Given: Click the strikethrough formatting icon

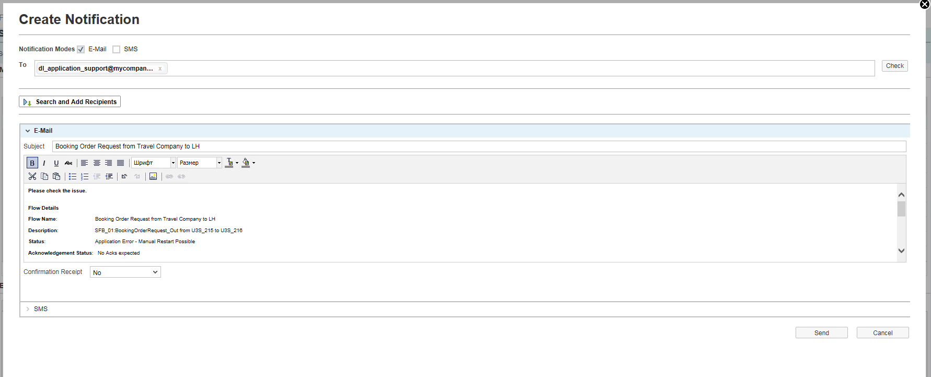Looking at the screenshot, I should [68, 163].
